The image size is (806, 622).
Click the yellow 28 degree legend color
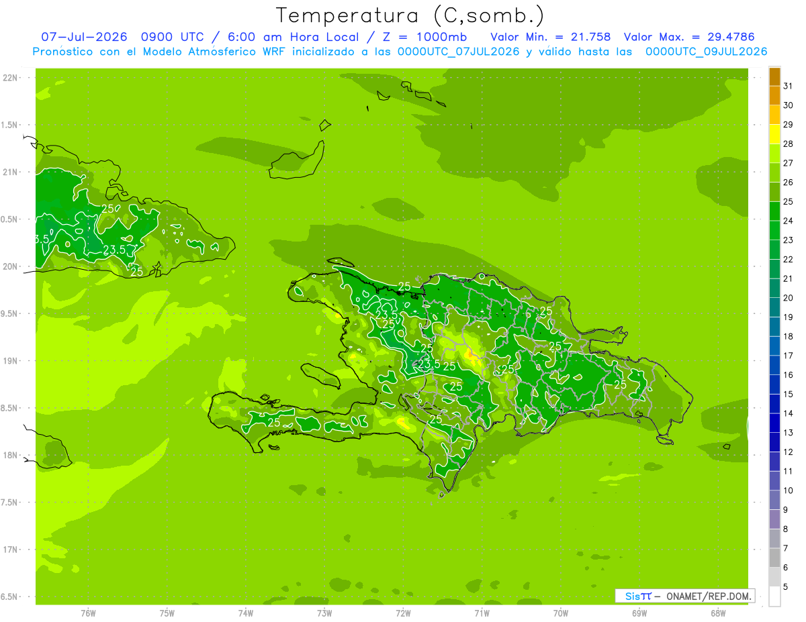pos(774,134)
